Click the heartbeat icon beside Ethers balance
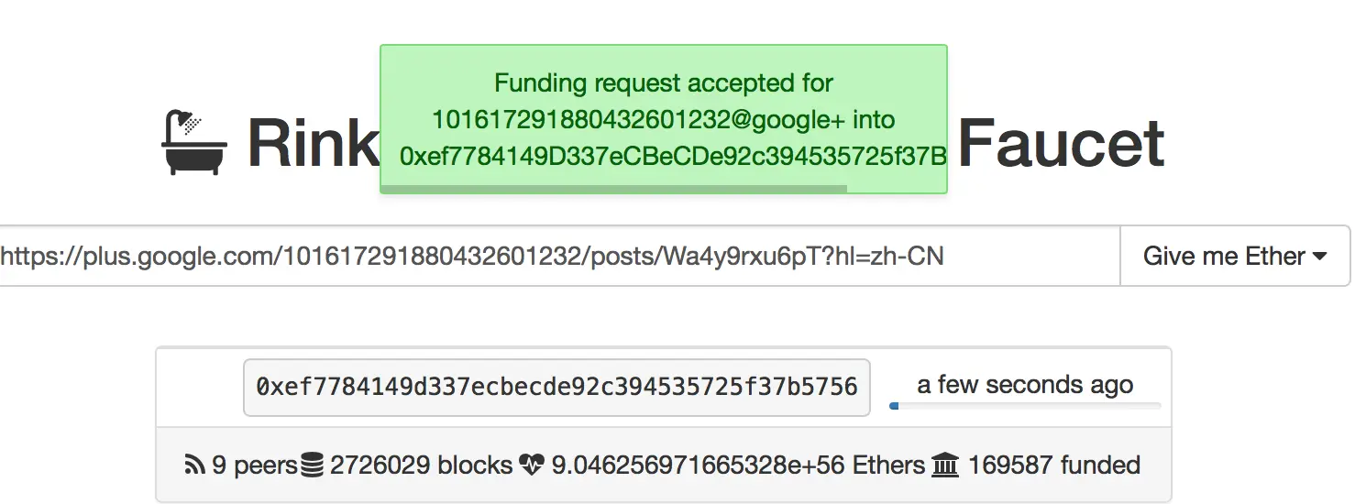1355x504 pixels. click(x=531, y=466)
